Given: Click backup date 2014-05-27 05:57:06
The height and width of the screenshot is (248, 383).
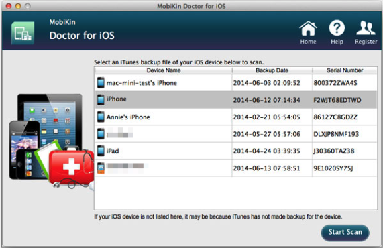Looking at the screenshot, I should click(x=266, y=134).
